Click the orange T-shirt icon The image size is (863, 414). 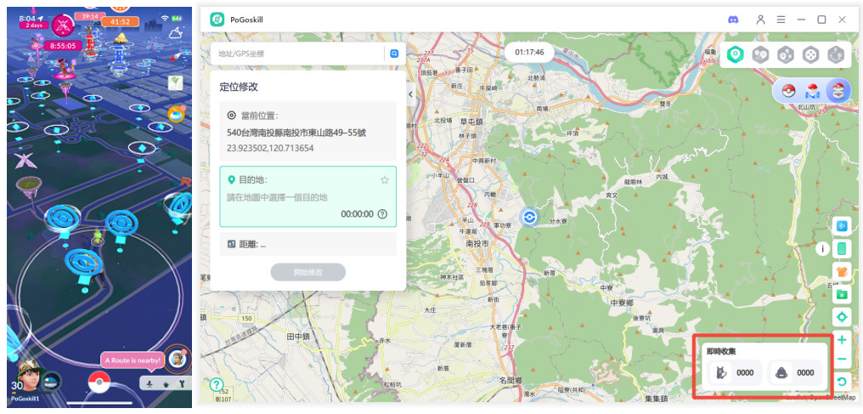pos(842,271)
